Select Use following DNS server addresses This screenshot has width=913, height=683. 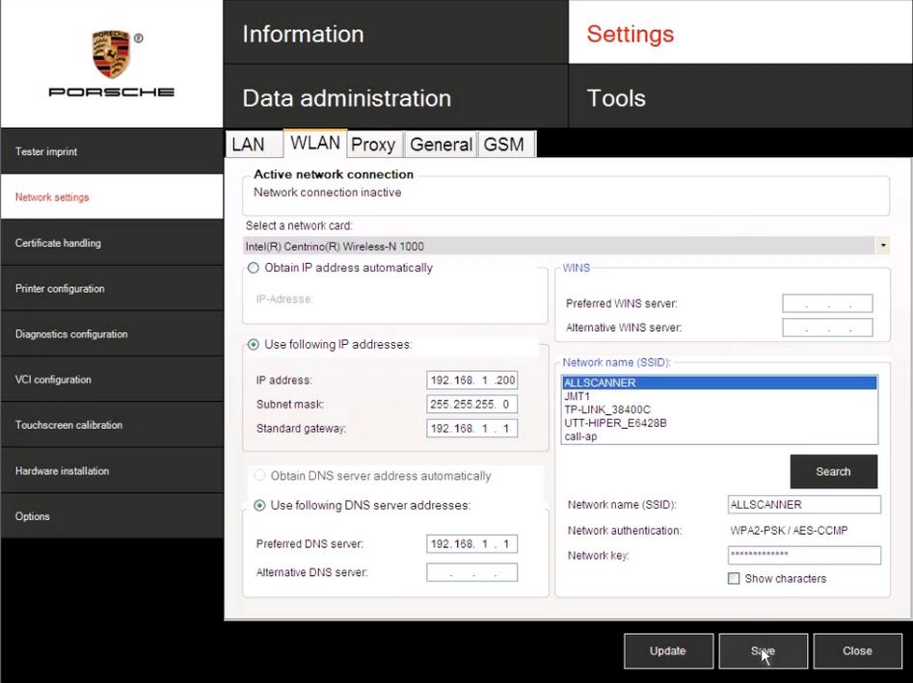click(259, 506)
